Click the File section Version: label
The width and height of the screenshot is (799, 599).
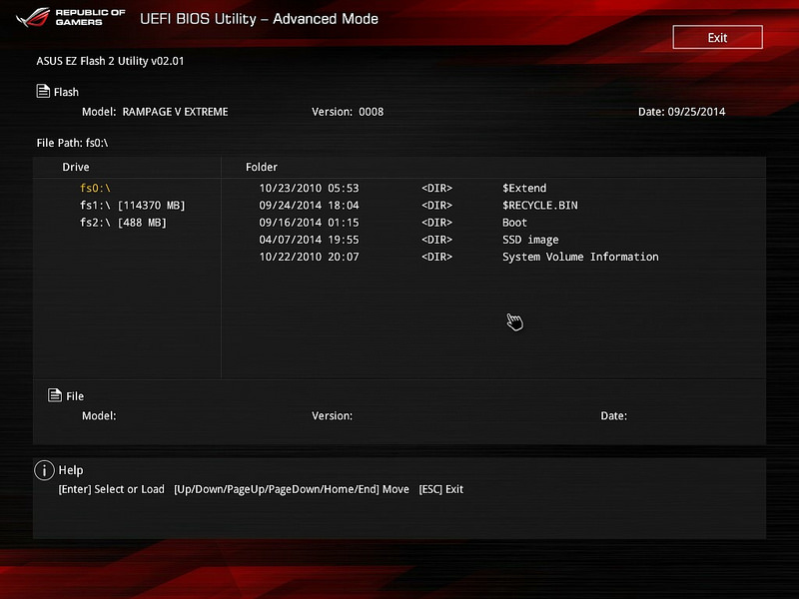(x=332, y=415)
